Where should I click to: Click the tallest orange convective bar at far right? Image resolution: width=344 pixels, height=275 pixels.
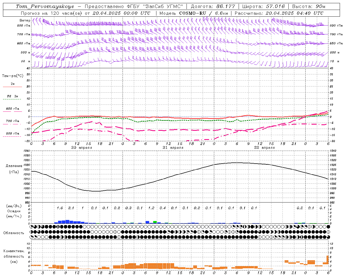click(328, 260)
